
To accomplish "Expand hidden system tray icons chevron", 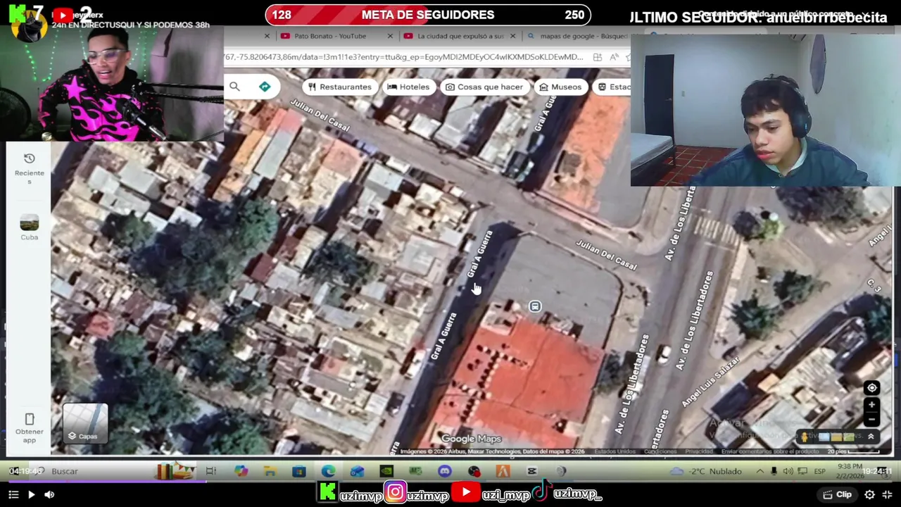I will tap(760, 471).
